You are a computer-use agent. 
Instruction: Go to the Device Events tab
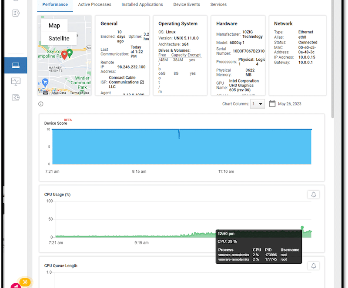pos(187,4)
